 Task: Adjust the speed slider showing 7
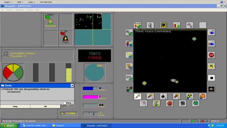(x=91, y=114)
